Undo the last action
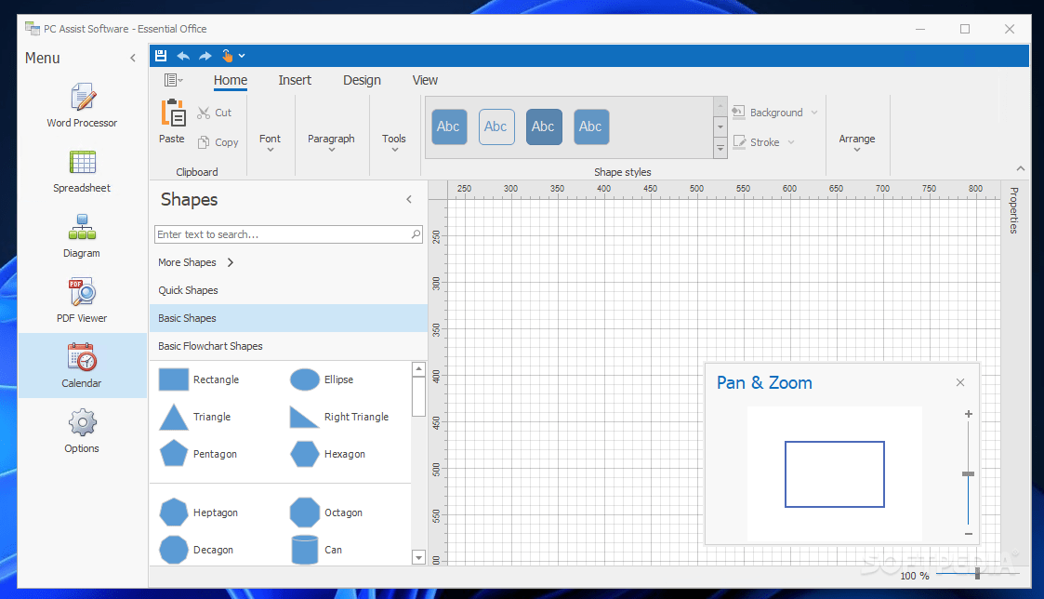 pyautogui.click(x=183, y=55)
